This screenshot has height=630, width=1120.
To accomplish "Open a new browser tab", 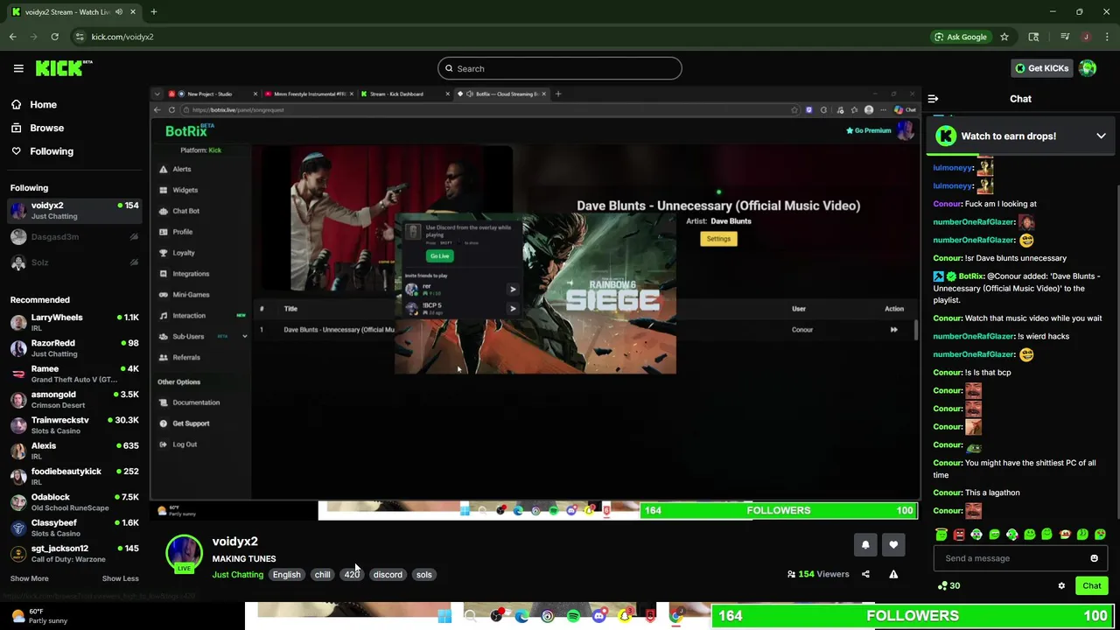I will pos(153,11).
